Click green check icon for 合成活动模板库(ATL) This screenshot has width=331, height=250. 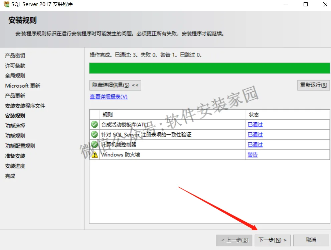95,124
